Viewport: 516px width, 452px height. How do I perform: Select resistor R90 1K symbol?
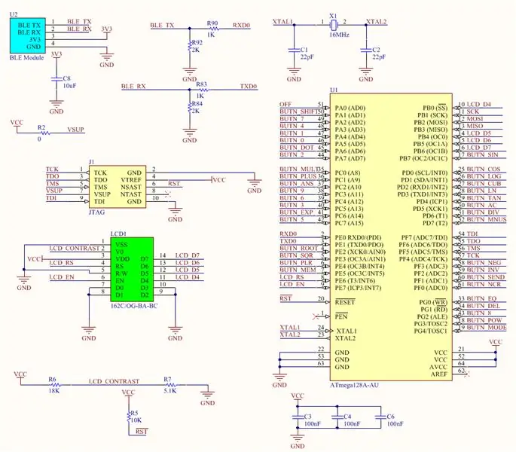tap(212, 29)
